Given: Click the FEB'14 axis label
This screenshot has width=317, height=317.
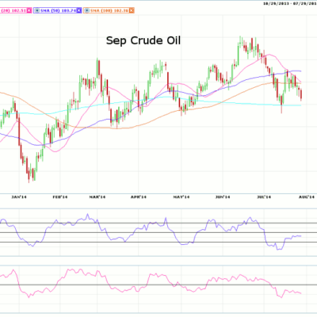Looking at the screenshot, I should coord(60,197).
